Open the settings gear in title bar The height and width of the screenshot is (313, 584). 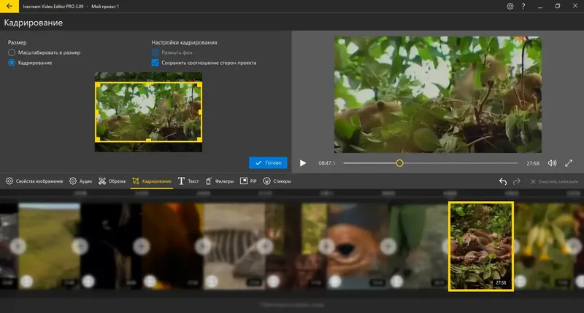(x=510, y=6)
